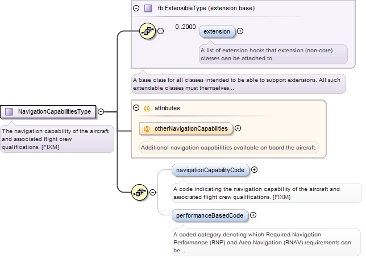This screenshot has width=366, height=258.
Task: Expand the performanceBasedCode element
Action: pos(253,215)
